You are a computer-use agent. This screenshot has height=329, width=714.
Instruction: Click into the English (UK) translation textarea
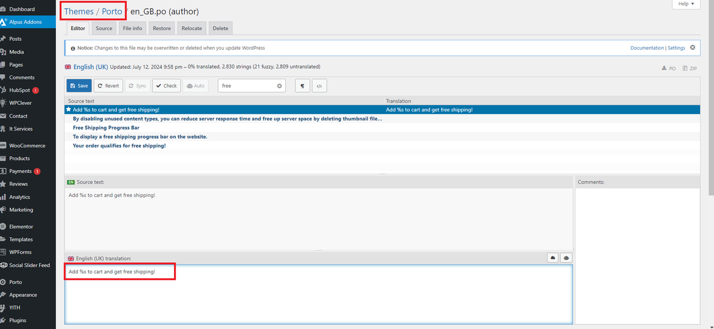(319, 294)
